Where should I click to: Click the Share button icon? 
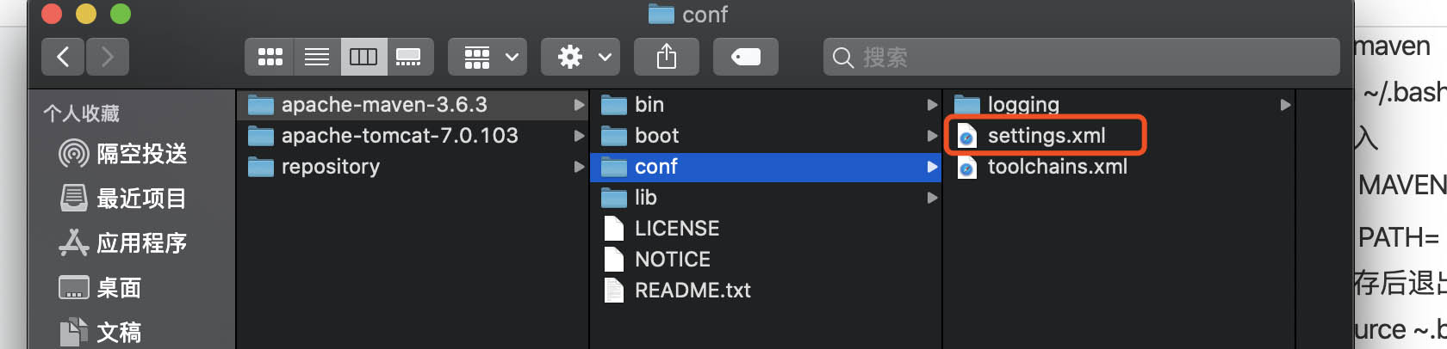click(x=666, y=57)
